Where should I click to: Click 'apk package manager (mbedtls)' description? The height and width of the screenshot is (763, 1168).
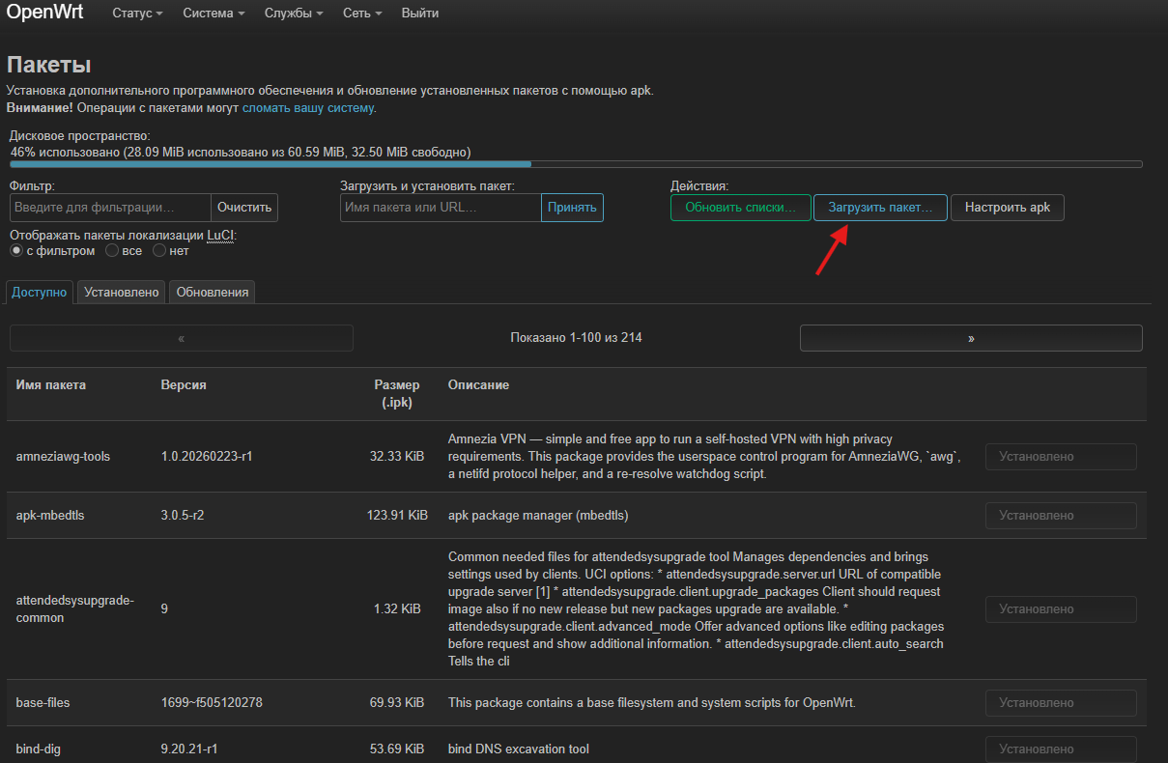point(538,516)
